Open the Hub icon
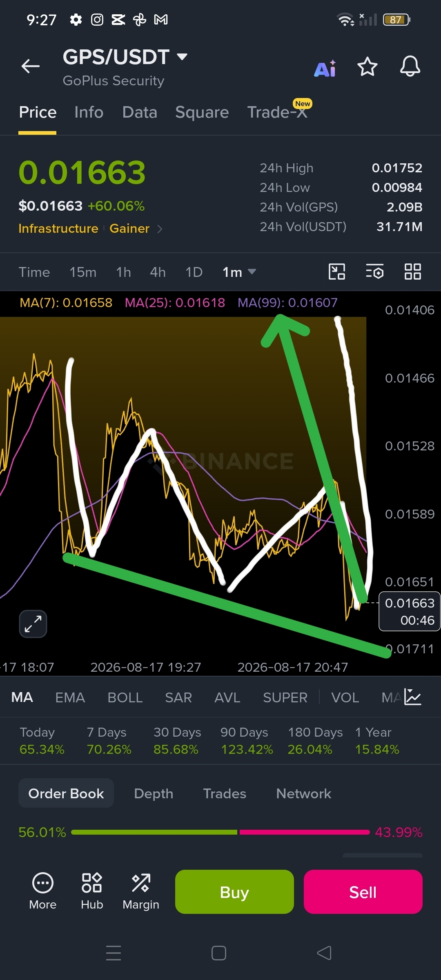 [x=92, y=892]
